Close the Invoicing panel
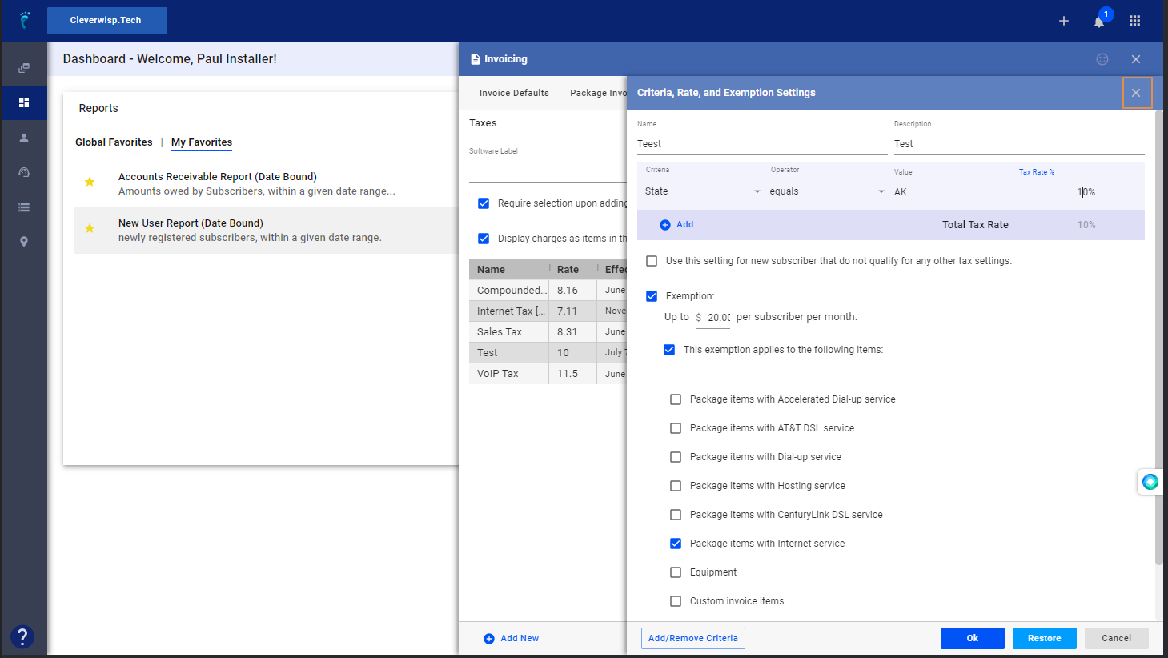This screenshot has width=1168, height=658. [1136, 59]
